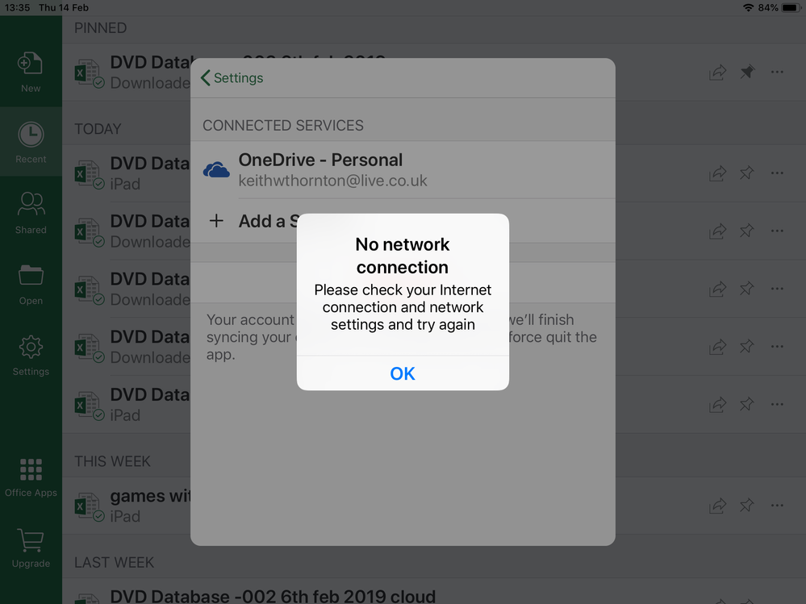This screenshot has height=604, width=806.
Task: Share the pinned DVD Database file
Action: [x=717, y=72]
